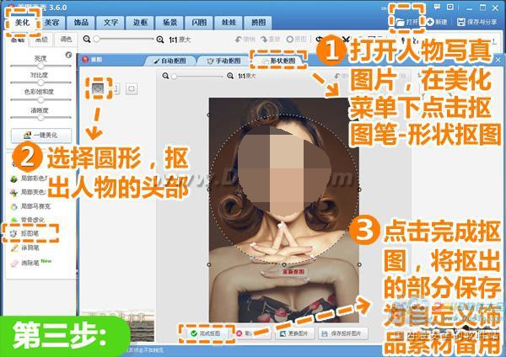Click the 一键美化 button
The width and height of the screenshot is (506, 357).
[41, 135]
